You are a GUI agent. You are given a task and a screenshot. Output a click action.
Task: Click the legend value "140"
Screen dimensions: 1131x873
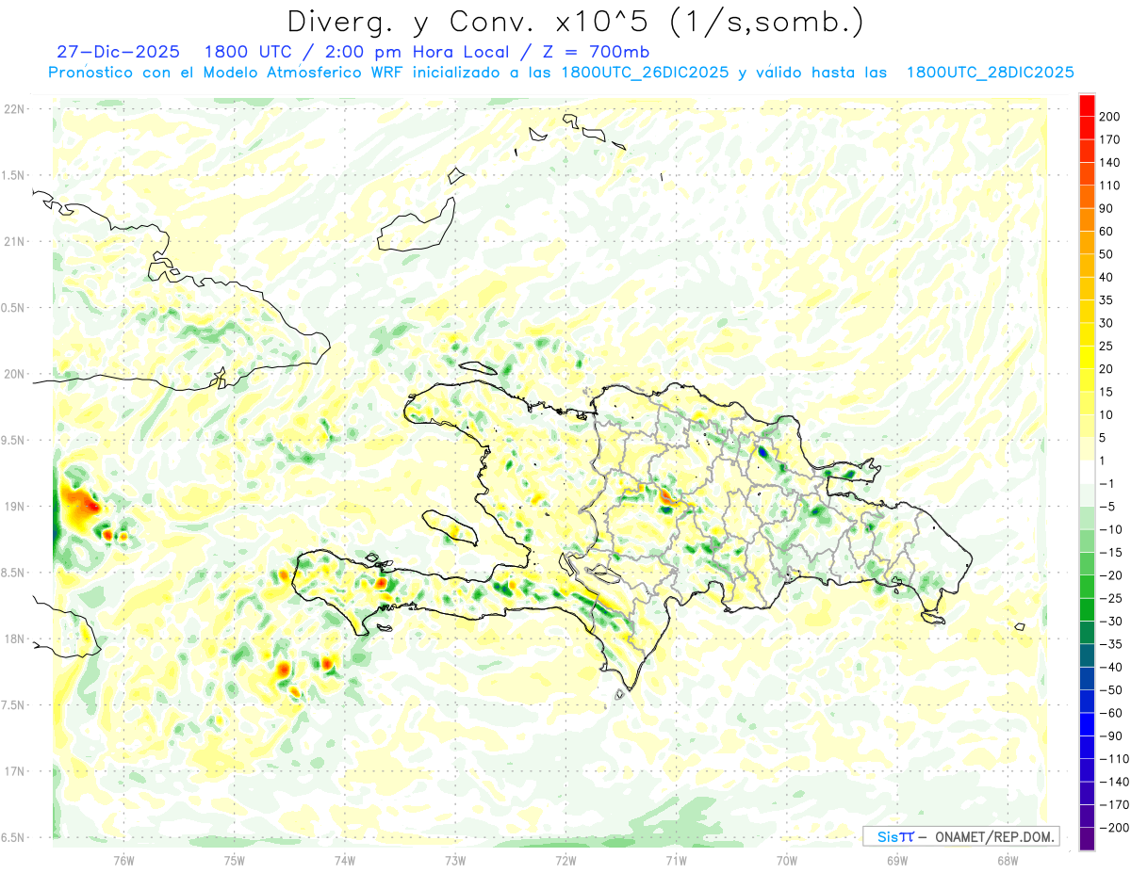1108,163
